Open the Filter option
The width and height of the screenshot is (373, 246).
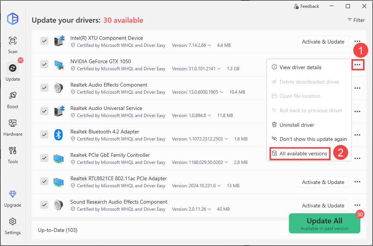356,20
